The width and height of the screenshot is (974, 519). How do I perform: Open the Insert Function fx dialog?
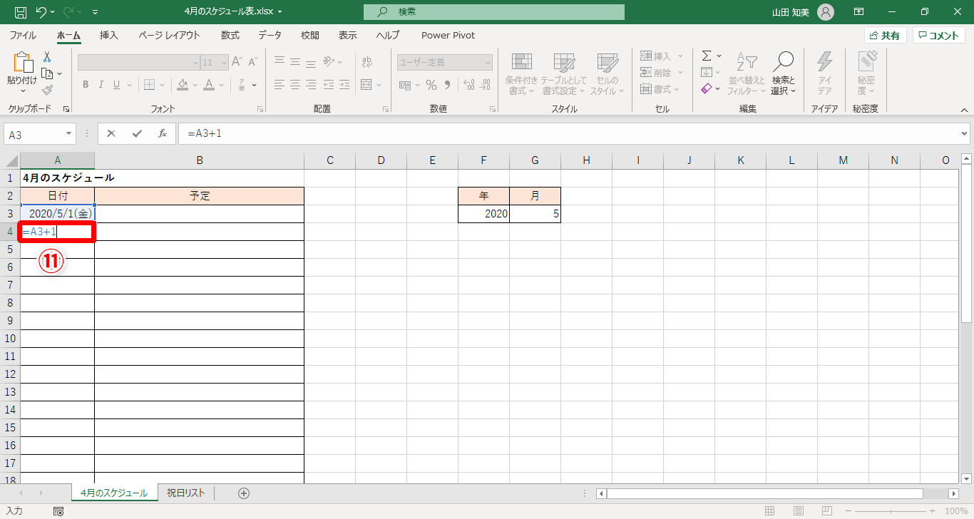(x=162, y=133)
